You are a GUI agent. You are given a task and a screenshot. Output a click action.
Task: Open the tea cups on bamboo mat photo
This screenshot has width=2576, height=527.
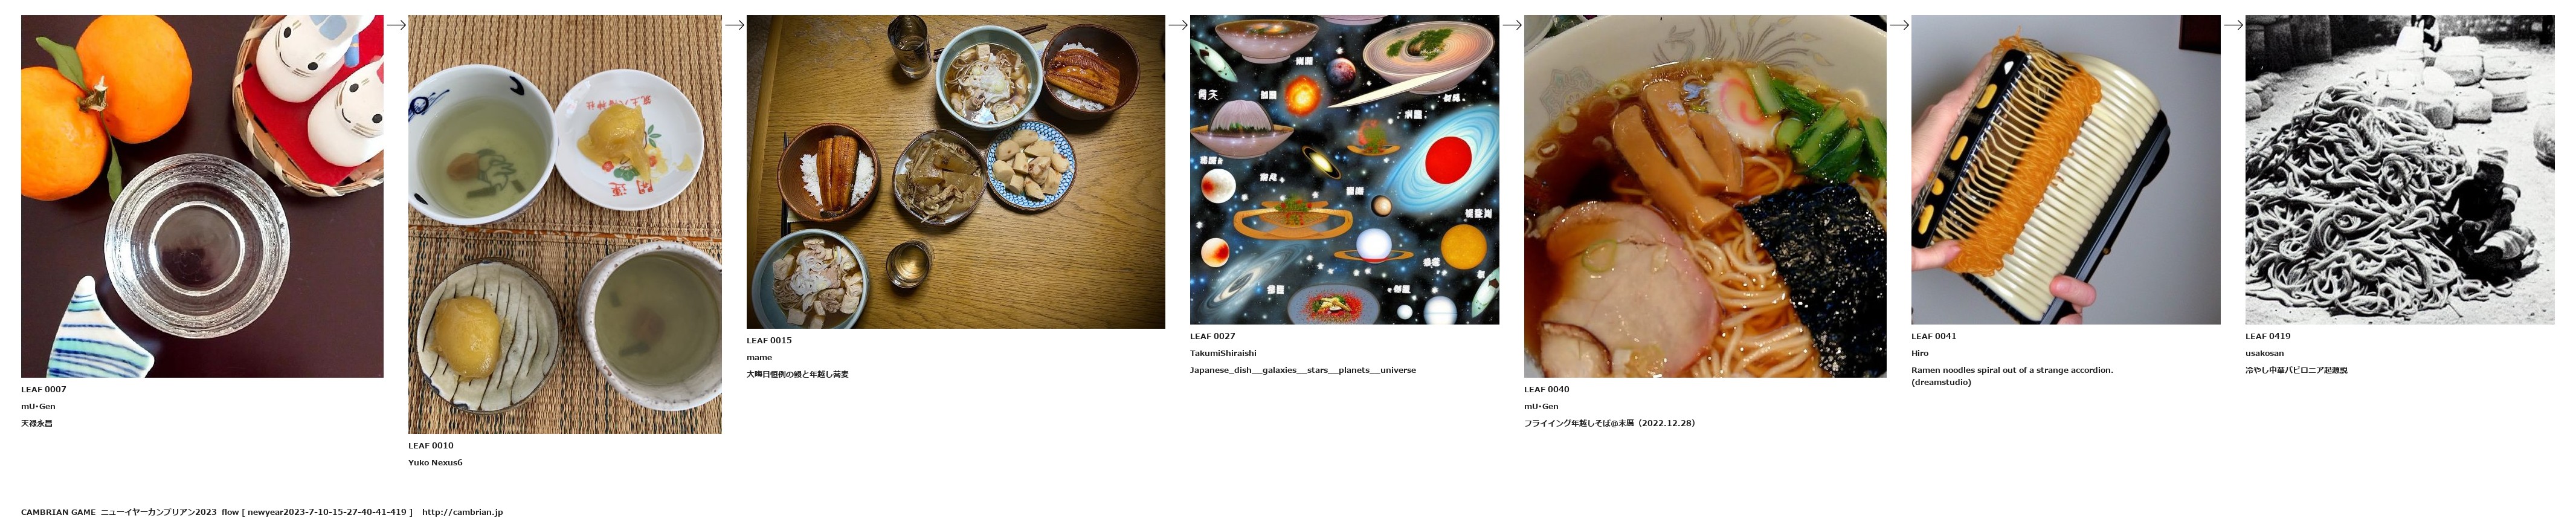565,224
